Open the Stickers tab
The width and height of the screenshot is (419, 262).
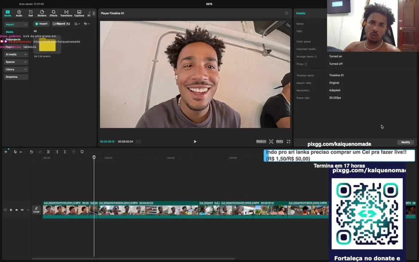click(x=42, y=13)
